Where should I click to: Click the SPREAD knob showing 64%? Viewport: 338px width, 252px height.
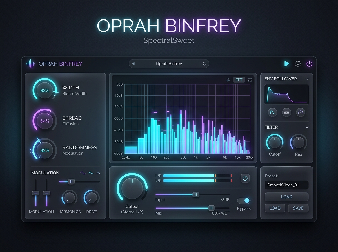coord(45,121)
